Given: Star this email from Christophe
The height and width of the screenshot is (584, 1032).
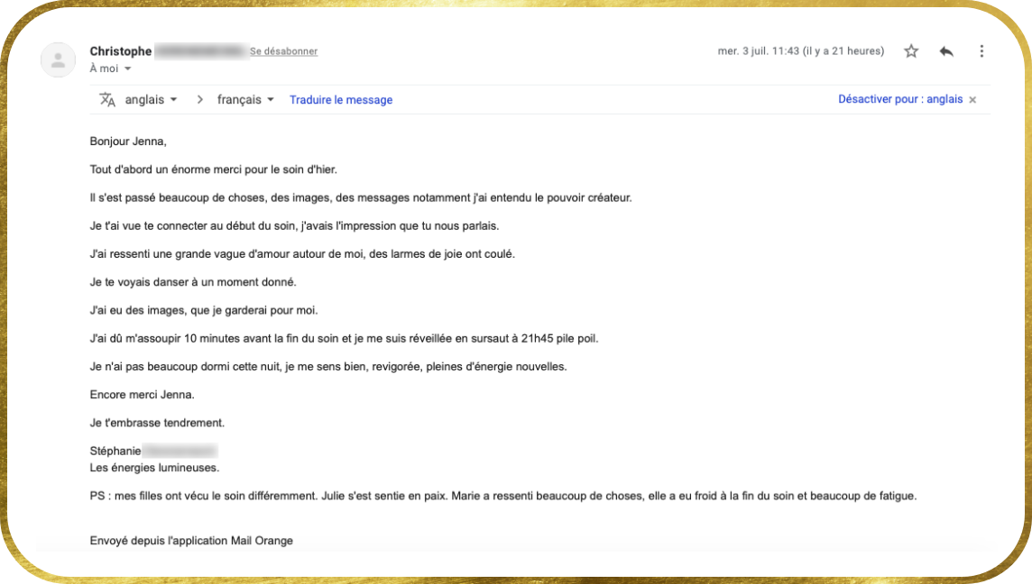Looking at the screenshot, I should coord(911,51).
